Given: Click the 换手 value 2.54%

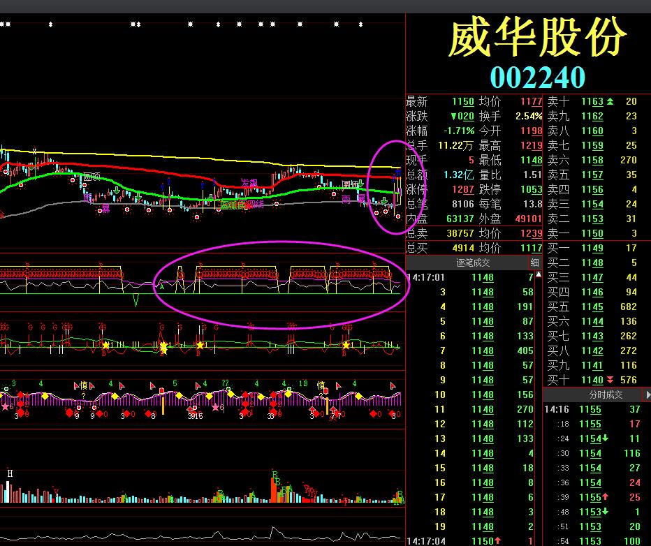Looking at the screenshot, I should (x=529, y=116).
